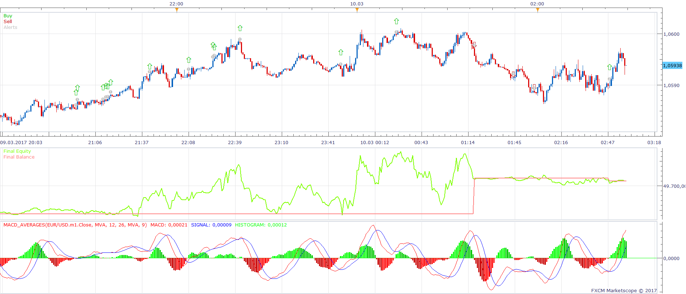Select the Final Equity series label
The width and height of the screenshot is (686, 294).
[17, 151]
